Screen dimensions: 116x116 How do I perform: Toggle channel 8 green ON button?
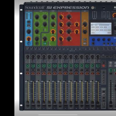(66, 66)
